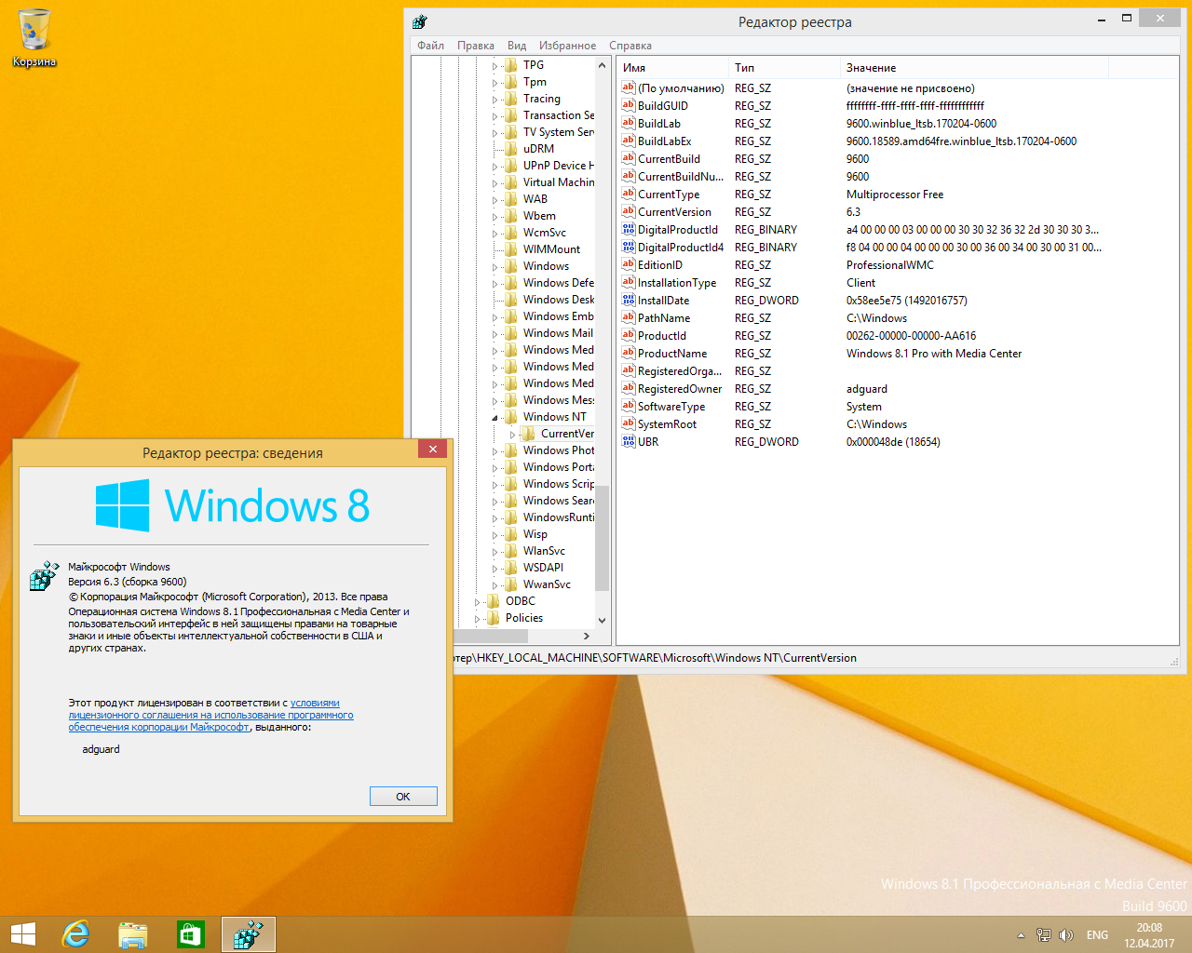
Task: Expand the TPG tree node
Action: (495, 65)
